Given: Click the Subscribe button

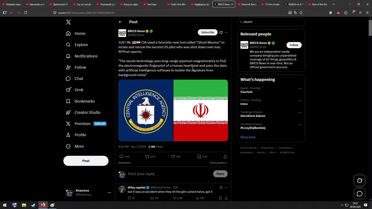Looking at the screenshot, I should (208, 32).
